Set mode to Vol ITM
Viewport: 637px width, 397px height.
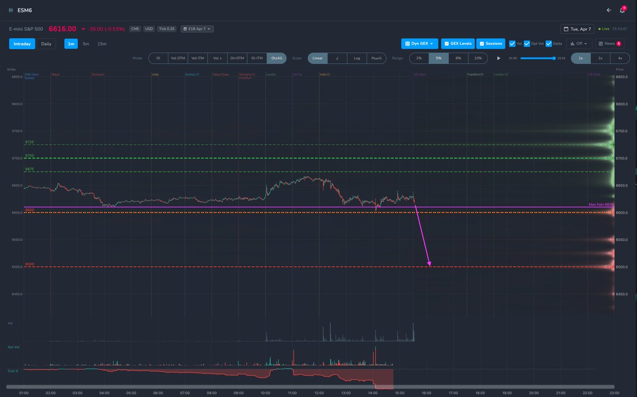click(197, 58)
